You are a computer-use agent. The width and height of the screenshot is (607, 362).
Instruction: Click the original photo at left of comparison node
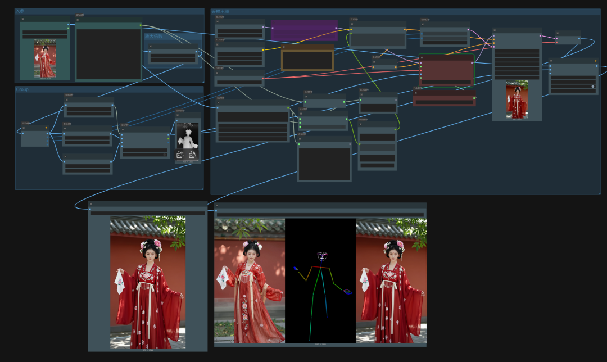250,280
